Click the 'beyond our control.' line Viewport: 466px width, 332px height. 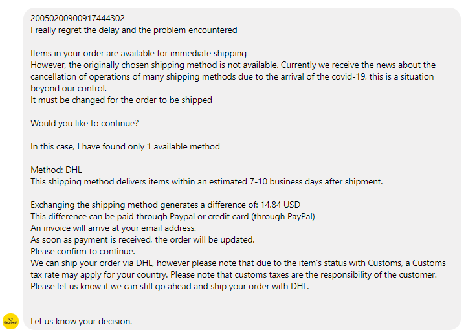pyautogui.click(x=69, y=88)
